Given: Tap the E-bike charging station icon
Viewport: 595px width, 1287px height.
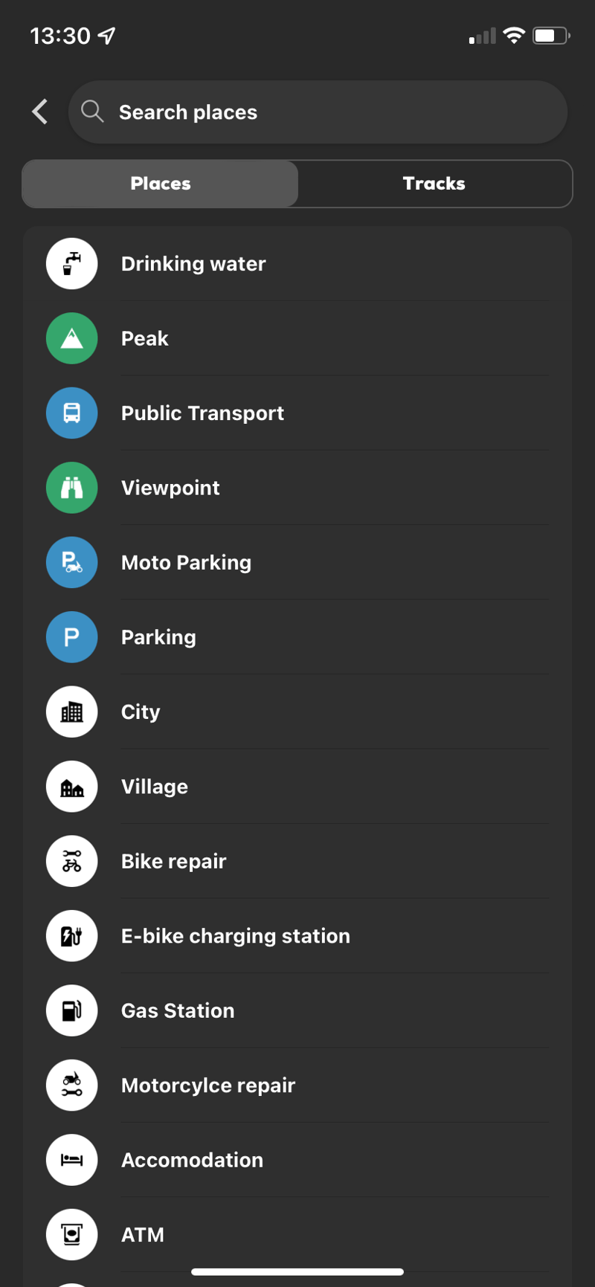Looking at the screenshot, I should pyautogui.click(x=71, y=936).
